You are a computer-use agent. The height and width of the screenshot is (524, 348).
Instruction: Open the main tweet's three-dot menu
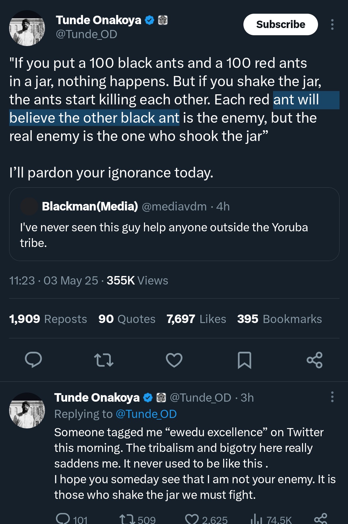332,24
